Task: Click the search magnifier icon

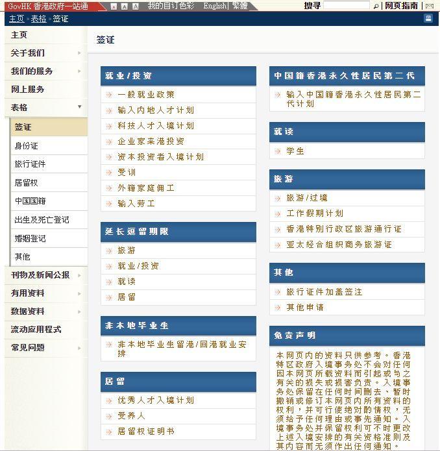Action: (x=376, y=6)
